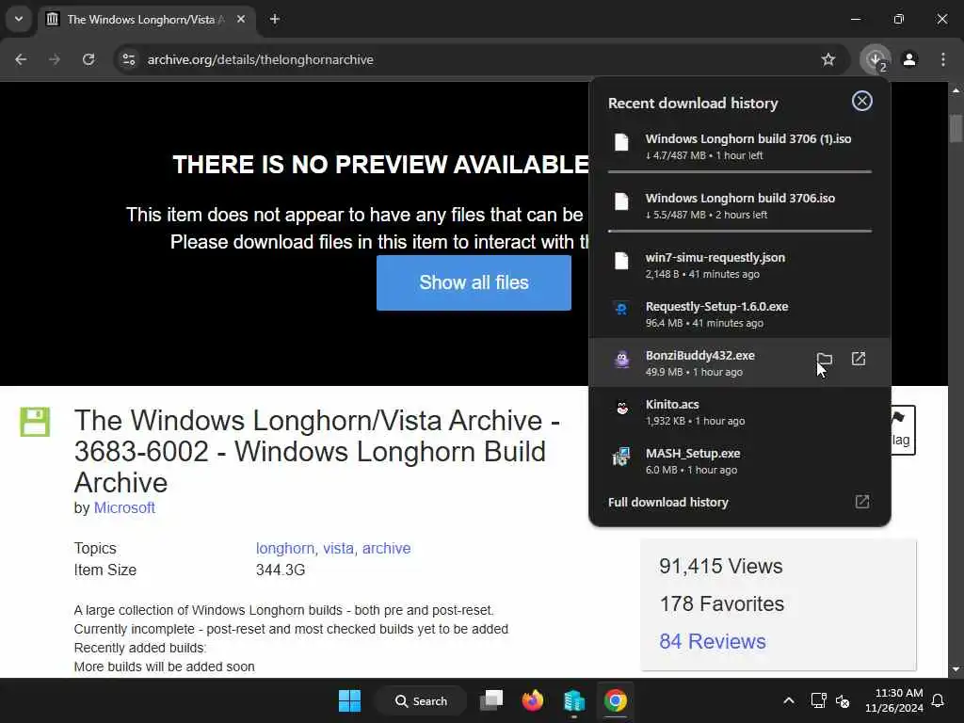Select the Requestly-Setup-1.6.0.exe download entry

click(740, 313)
